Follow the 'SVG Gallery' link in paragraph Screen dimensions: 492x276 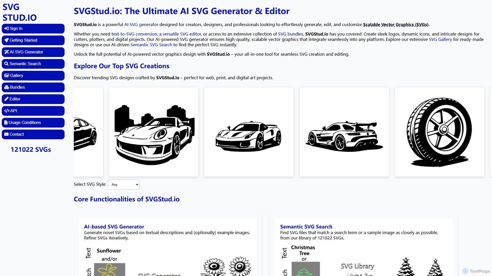click(x=440, y=39)
